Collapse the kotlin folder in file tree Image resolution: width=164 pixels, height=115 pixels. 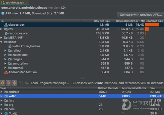point(1,42)
